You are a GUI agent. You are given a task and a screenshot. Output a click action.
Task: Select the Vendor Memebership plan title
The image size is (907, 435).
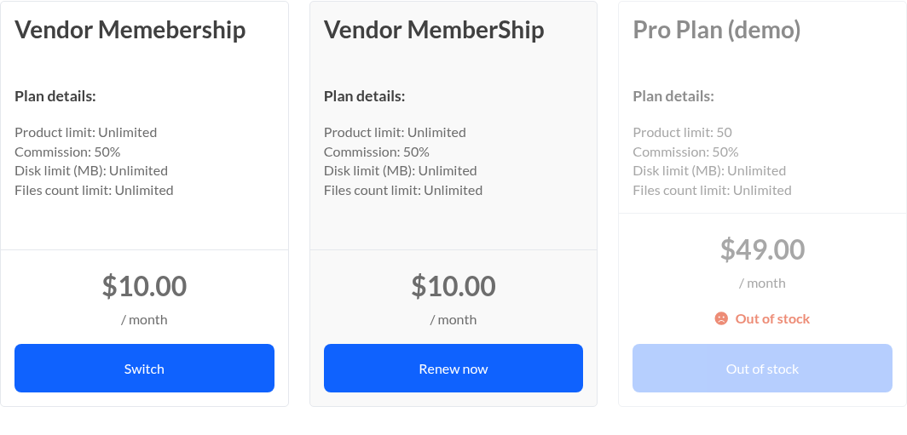130,30
